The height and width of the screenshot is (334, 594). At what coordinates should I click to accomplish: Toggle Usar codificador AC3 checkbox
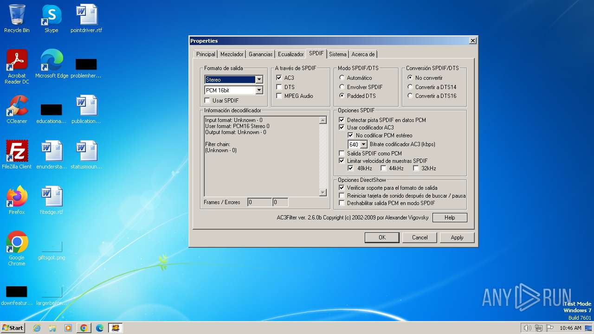342,128
